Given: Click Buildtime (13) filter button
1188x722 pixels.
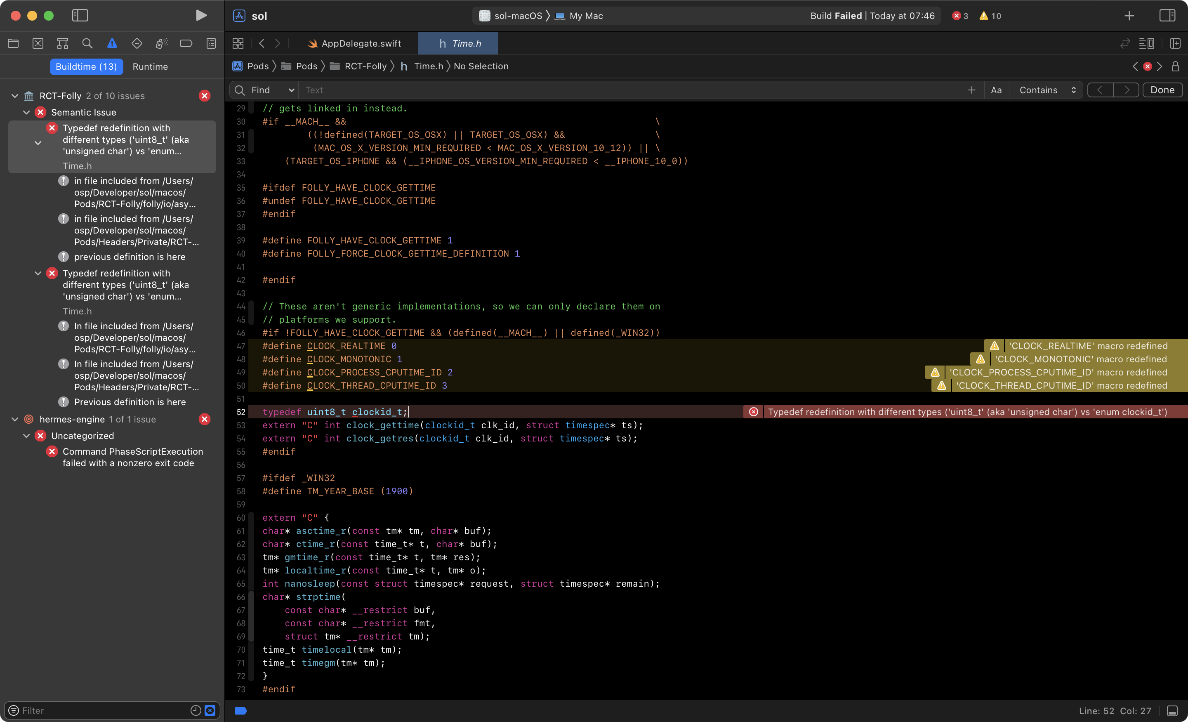Looking at the screenshot, I should click(86, 66).
